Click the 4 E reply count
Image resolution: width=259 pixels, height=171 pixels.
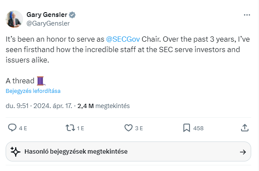pyautogui.click(x=23, y=128)
